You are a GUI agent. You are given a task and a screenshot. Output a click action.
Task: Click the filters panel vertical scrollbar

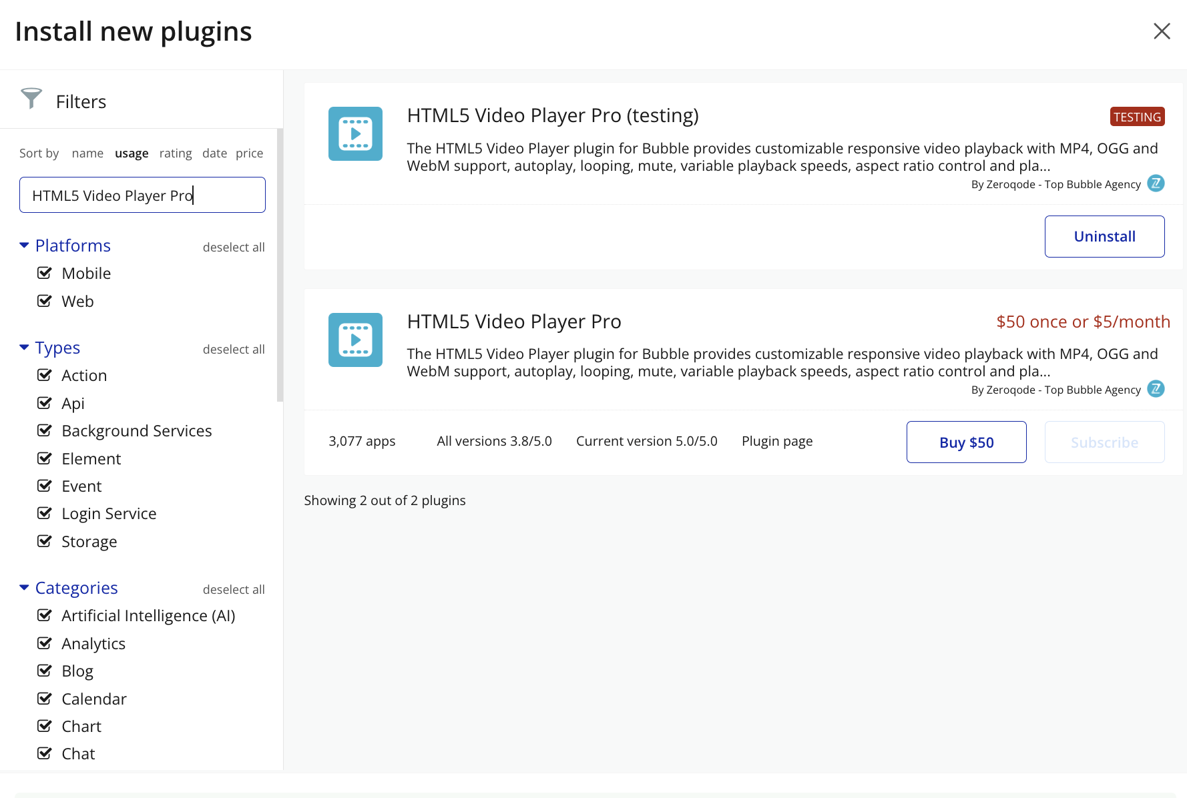[x=280, y=267]
